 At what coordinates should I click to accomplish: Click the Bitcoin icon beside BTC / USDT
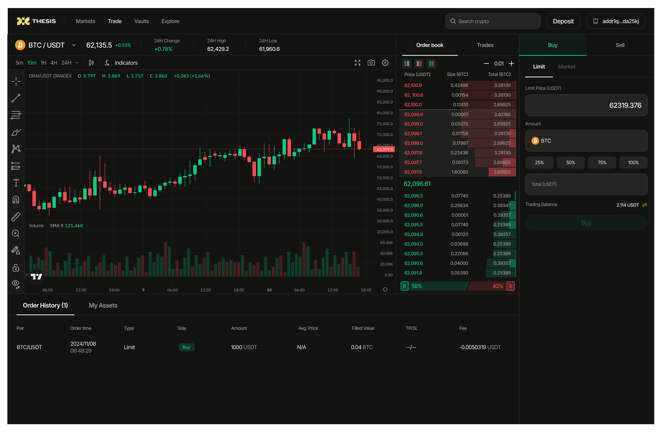pos(20,45)
